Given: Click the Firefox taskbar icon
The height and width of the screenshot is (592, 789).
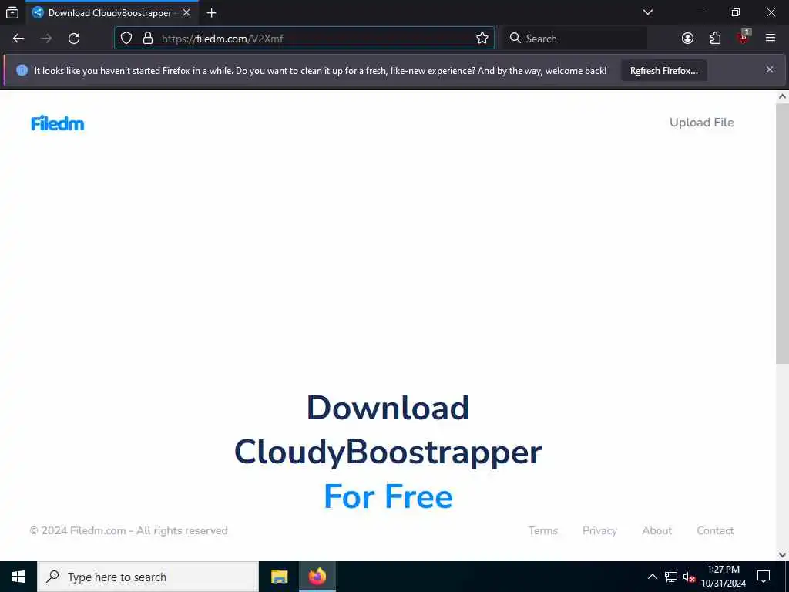Looking at the screenshot, I should pyautogui.click(x=317, y=577).
